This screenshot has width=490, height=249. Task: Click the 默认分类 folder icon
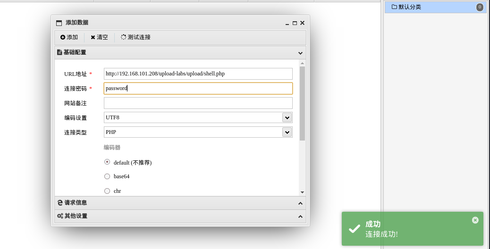pyautogui.click(x=394, y=7)
